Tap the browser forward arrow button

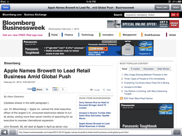(x=12, y=132)
